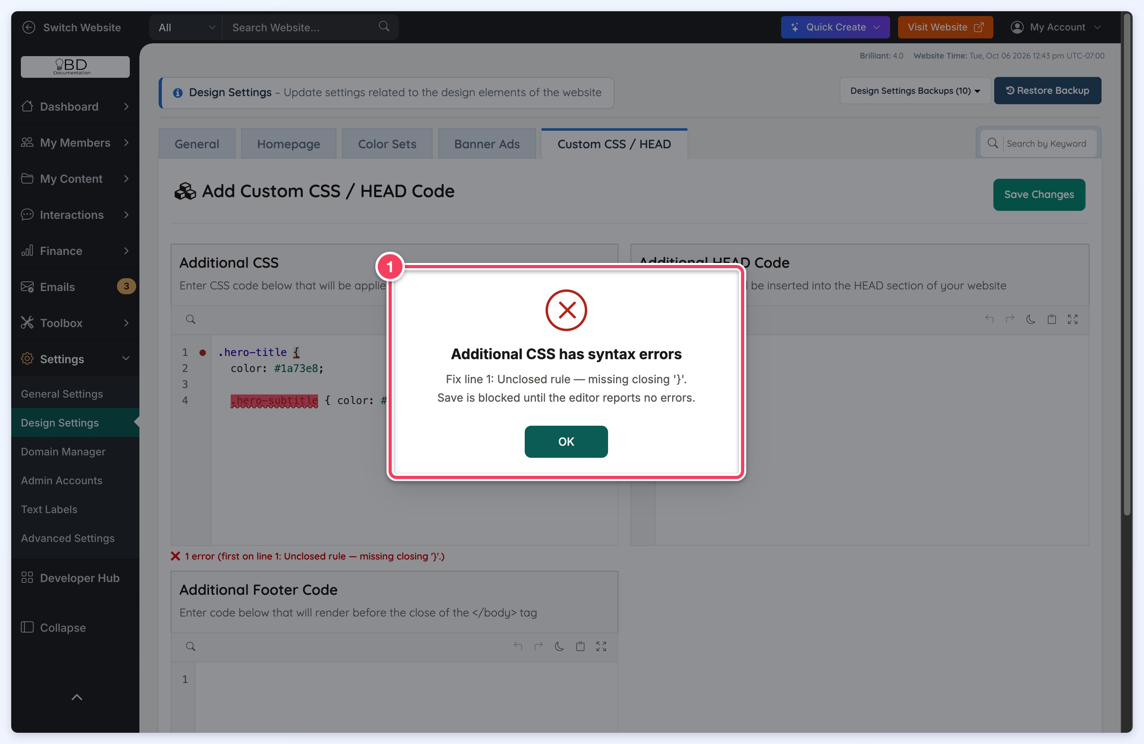Click the up chevron at sidebar bottom
The width and height of the screenshot is (1144, 744).
[77, 697]
